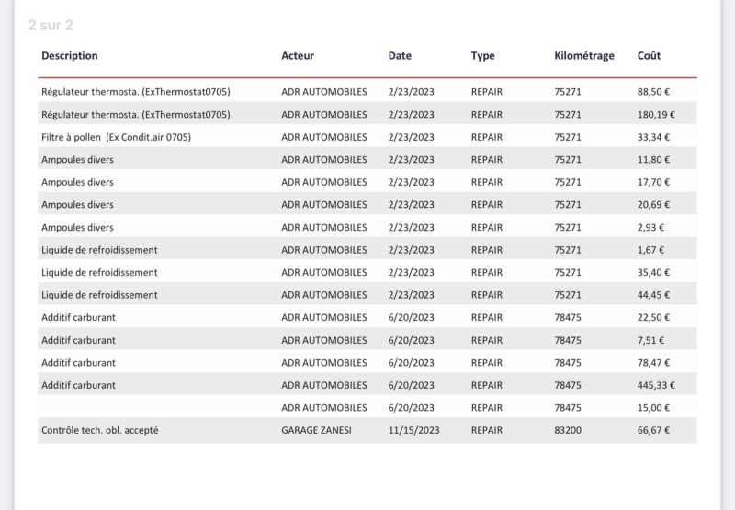Click the 180,19 € cost cell
The image size is (735, 510).
pos(656,115)
